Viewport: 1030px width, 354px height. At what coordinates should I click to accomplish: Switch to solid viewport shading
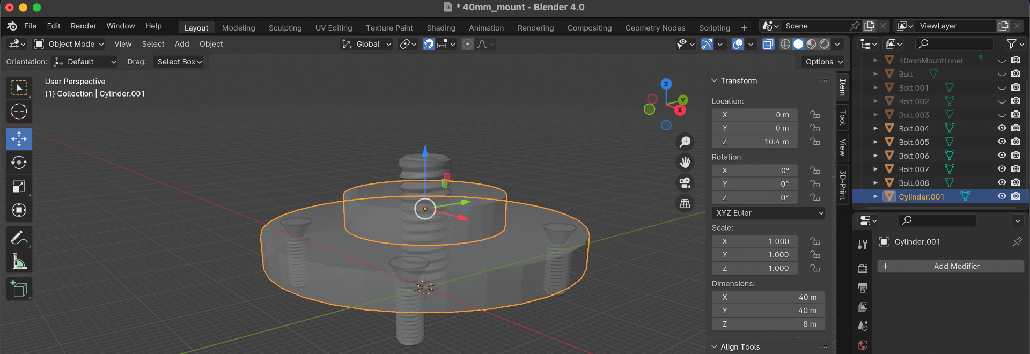(x=798, y=44)
